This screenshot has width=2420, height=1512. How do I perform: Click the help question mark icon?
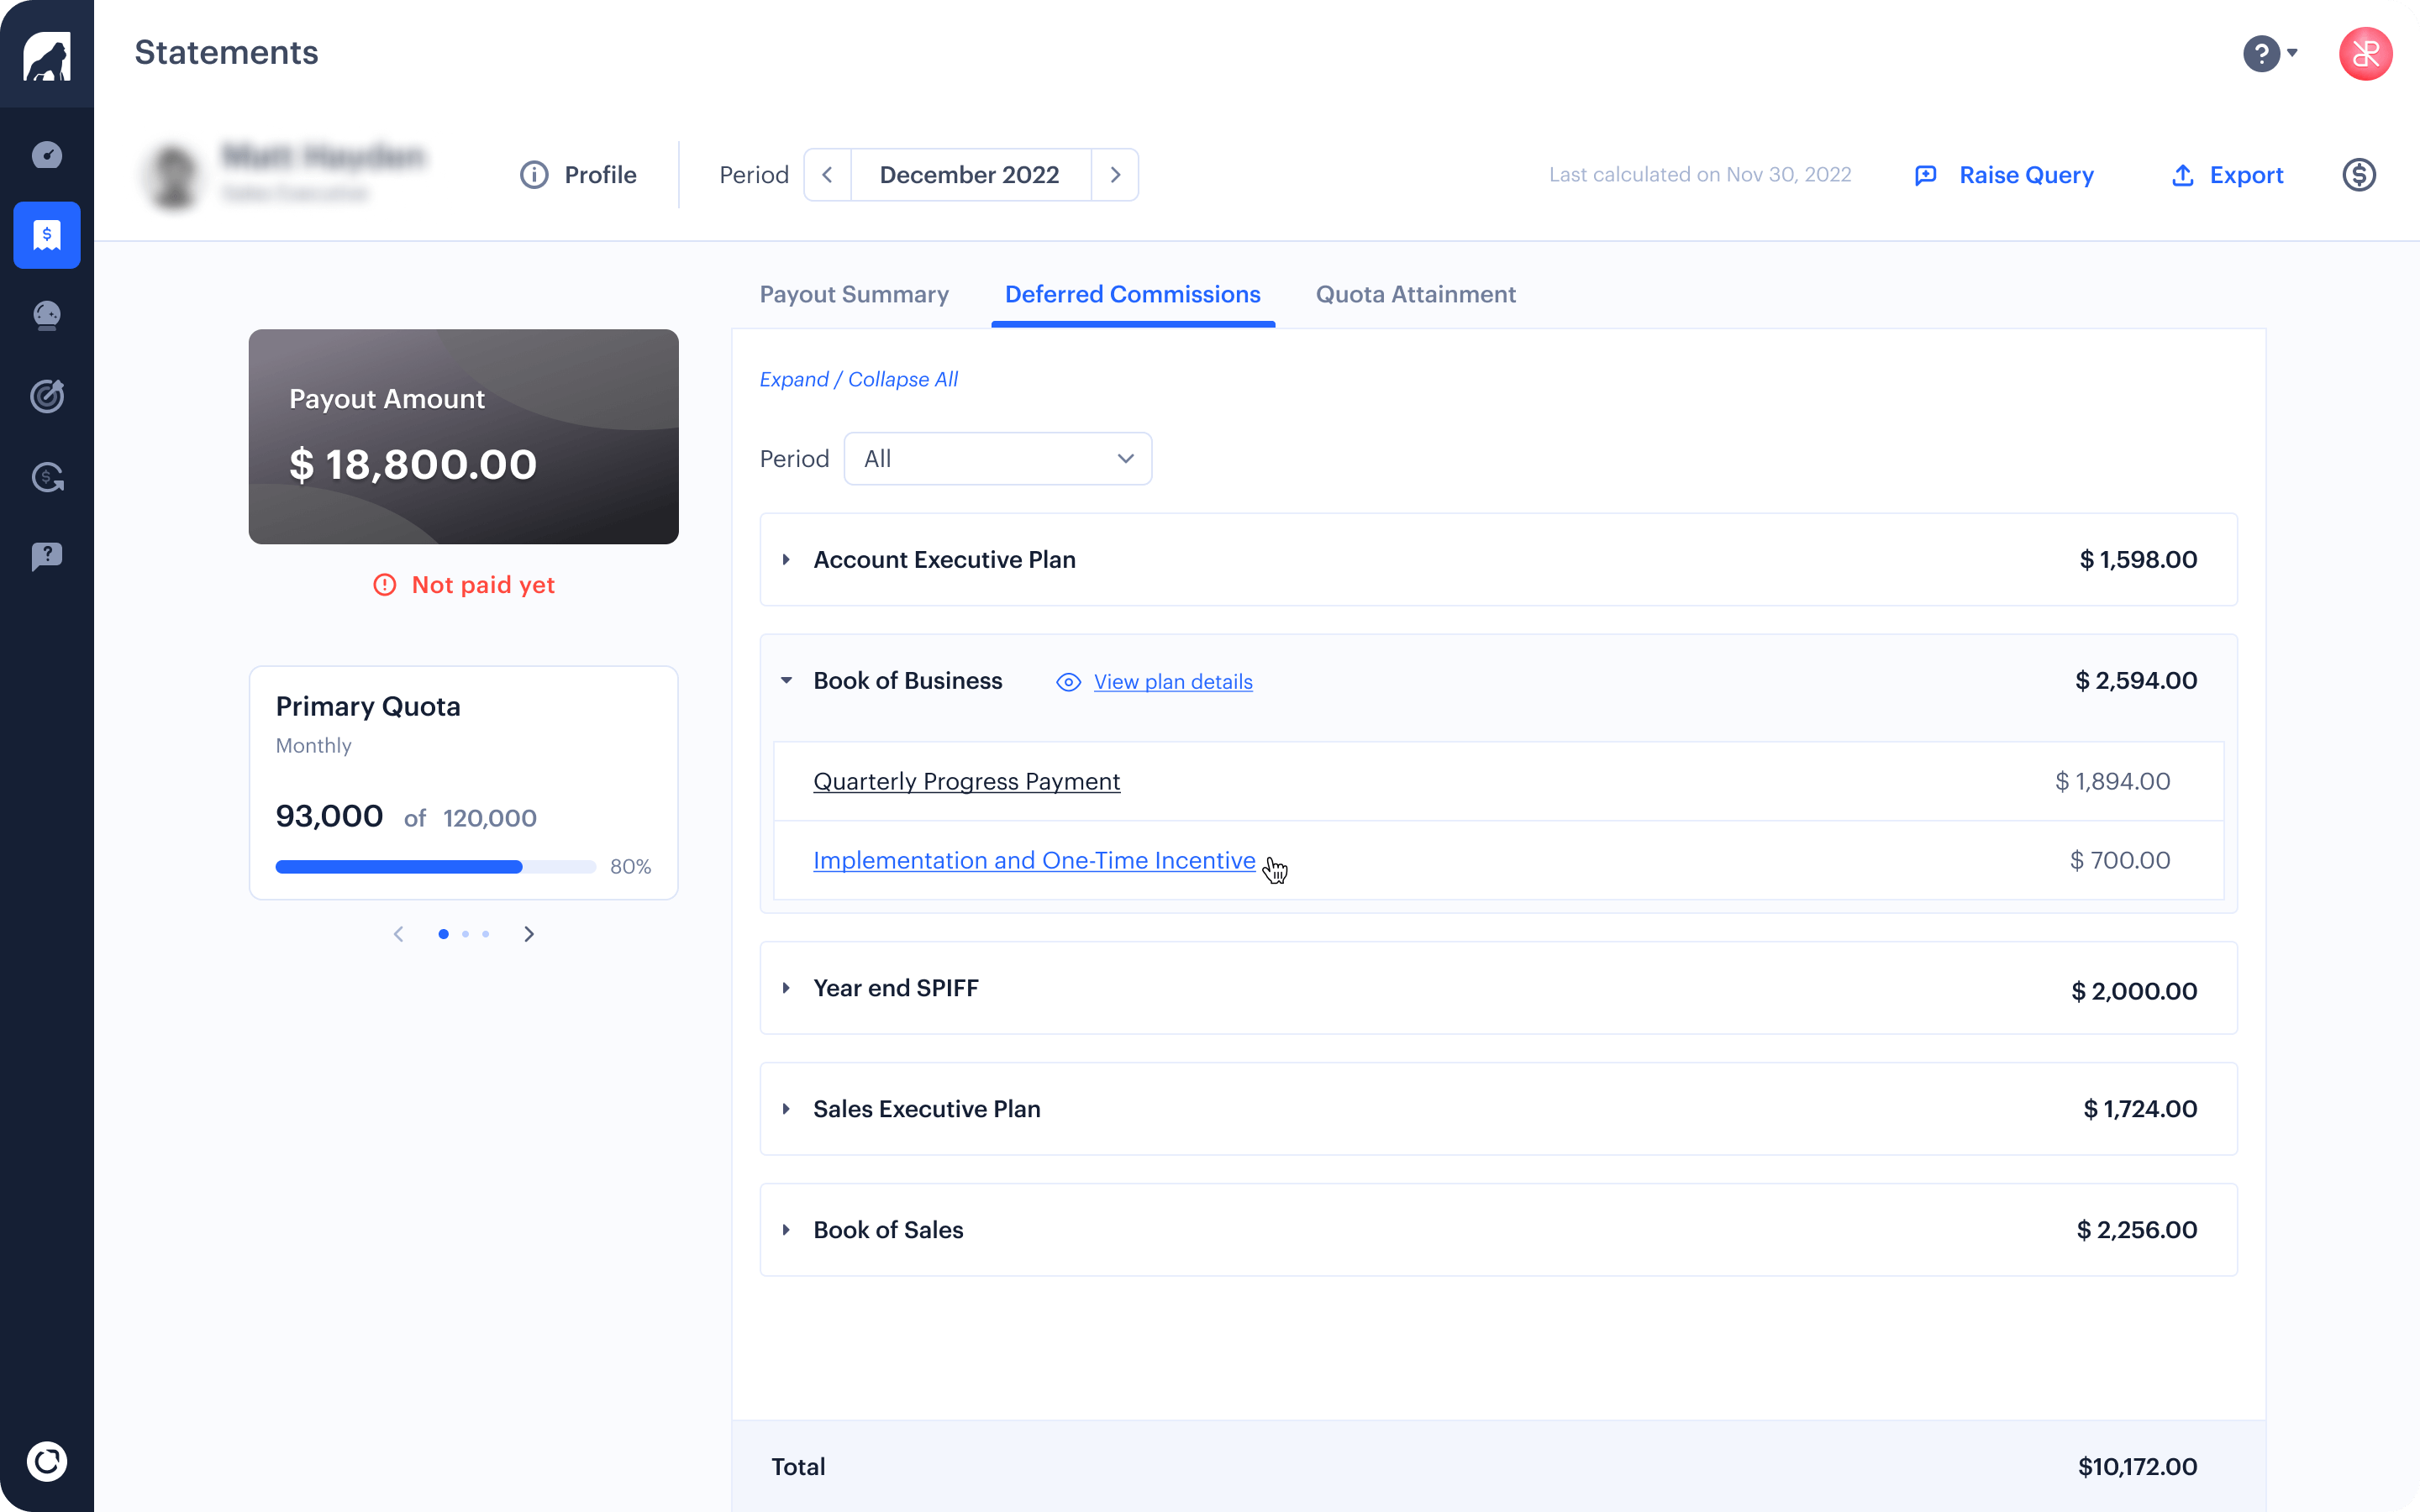click(x=2261, y=53)
